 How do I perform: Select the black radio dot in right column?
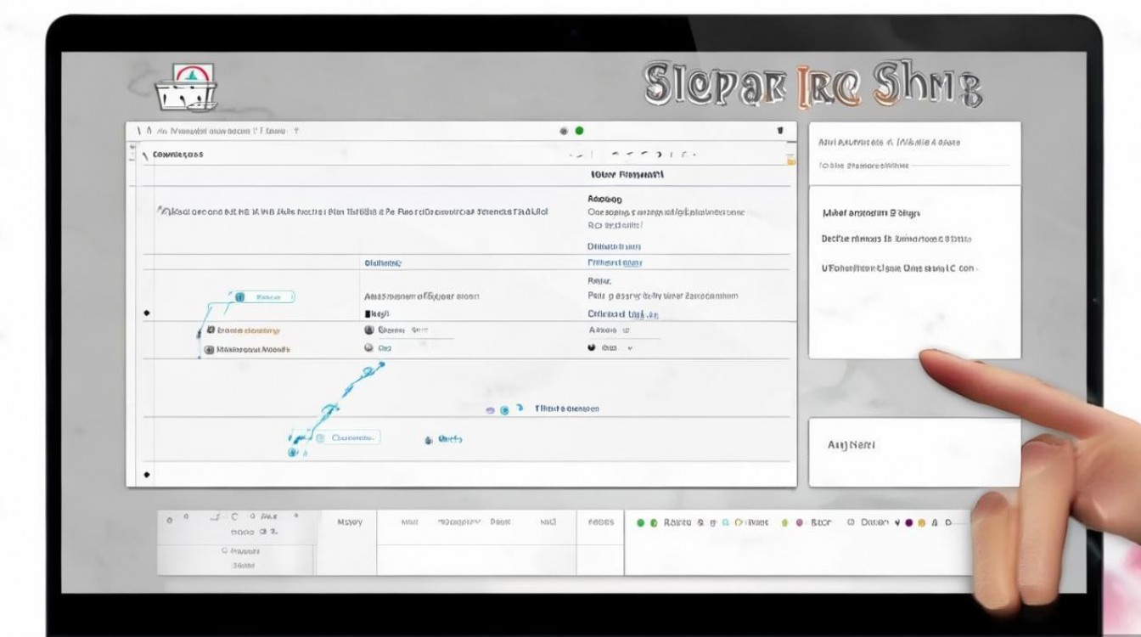coord(592,348)
